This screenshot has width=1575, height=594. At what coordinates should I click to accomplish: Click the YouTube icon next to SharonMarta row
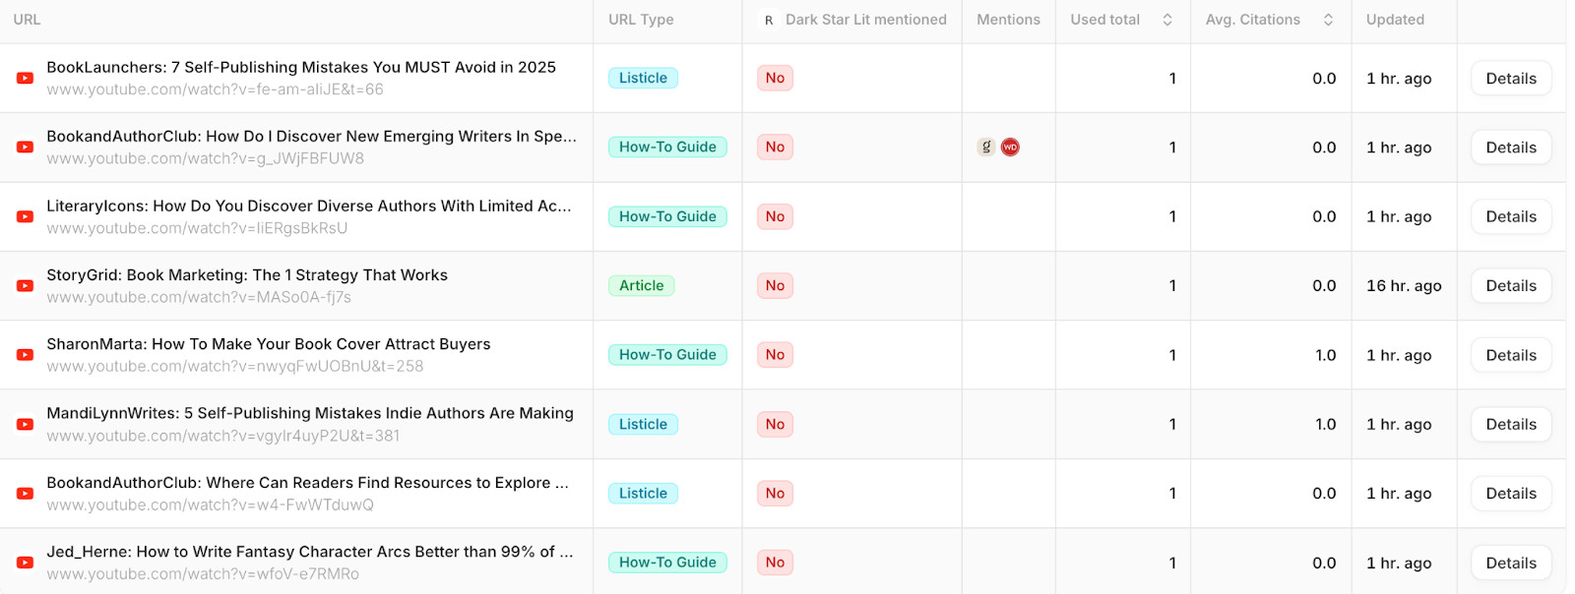point(26,355)
